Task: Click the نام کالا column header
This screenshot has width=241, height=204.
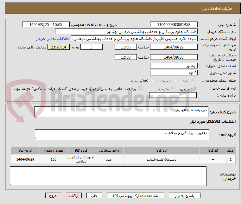Action: tap(162, 150)
